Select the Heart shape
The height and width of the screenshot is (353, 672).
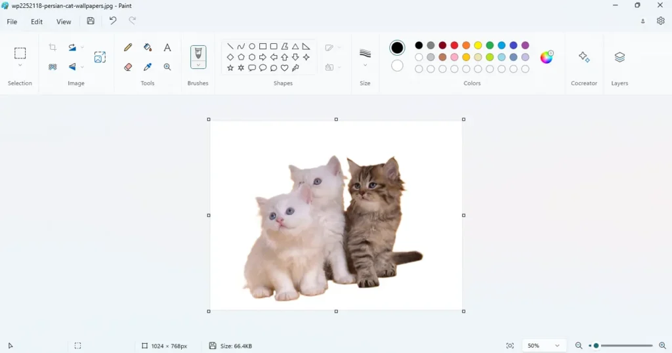point(285,68)
